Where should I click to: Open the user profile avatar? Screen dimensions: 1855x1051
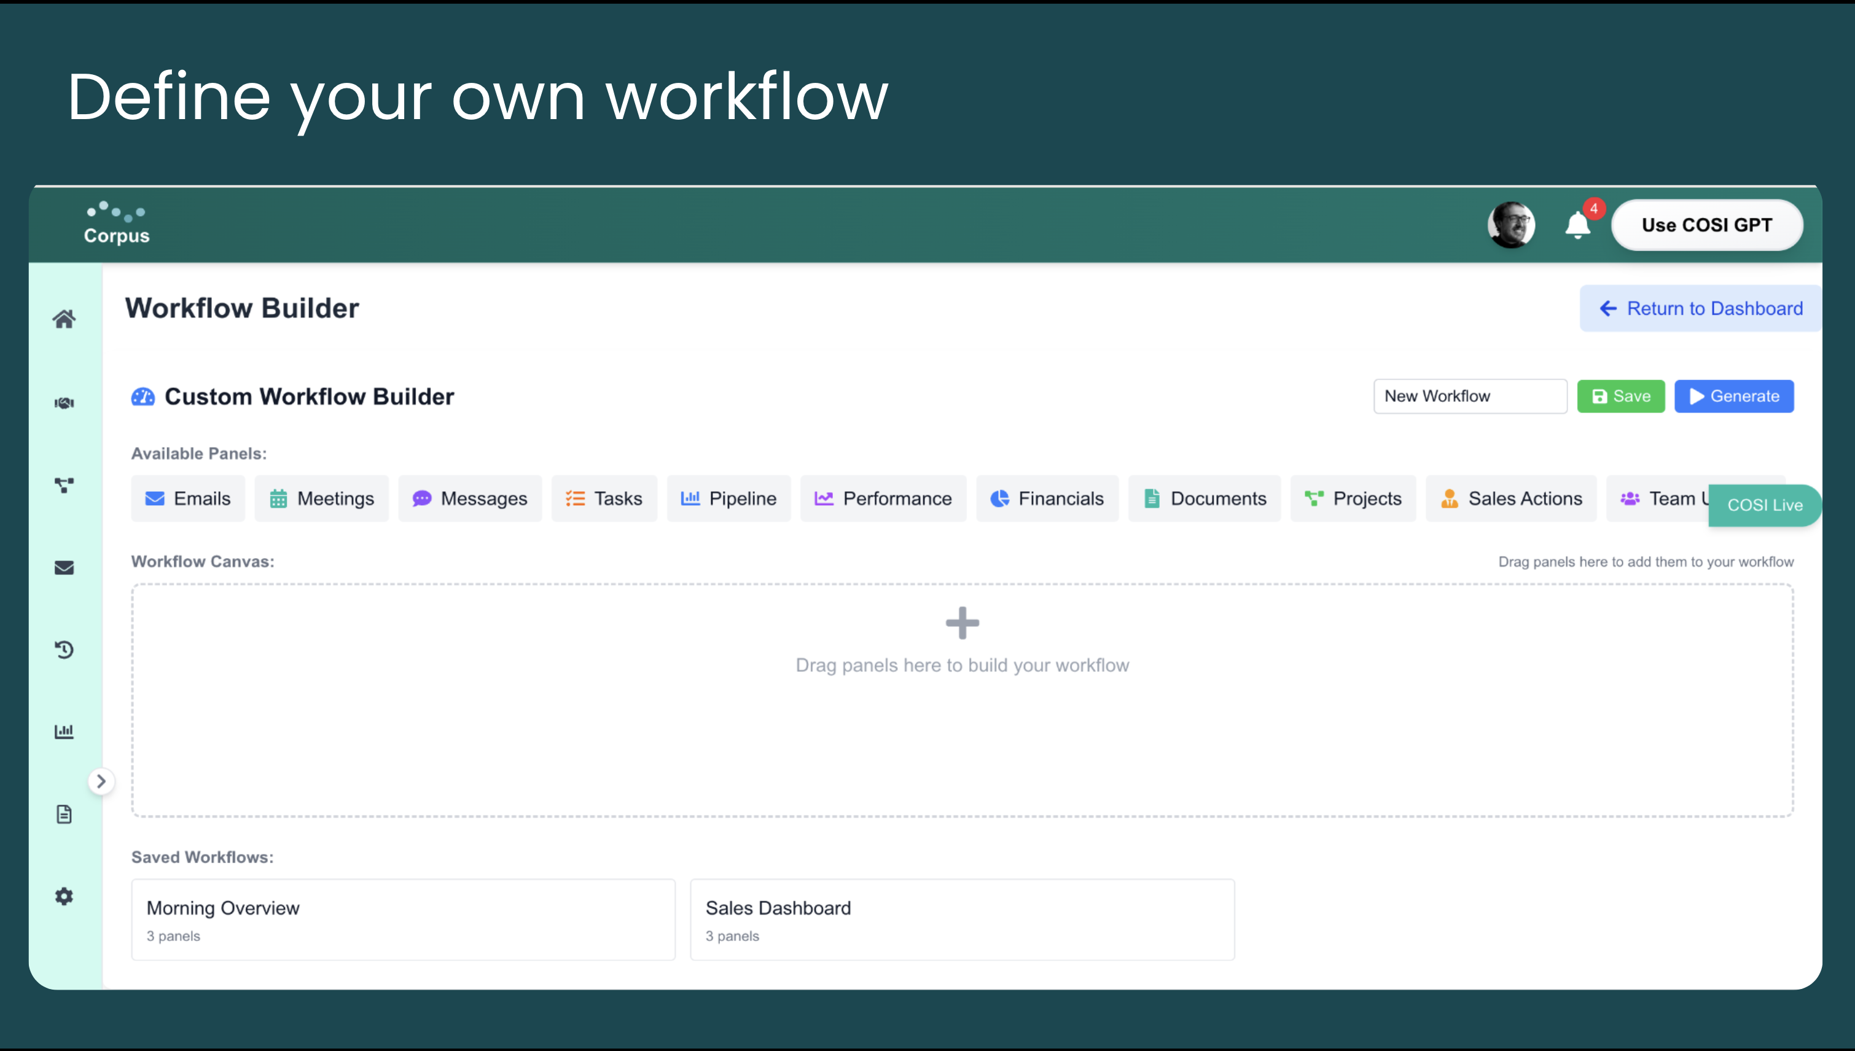(x=1510, y=225)
